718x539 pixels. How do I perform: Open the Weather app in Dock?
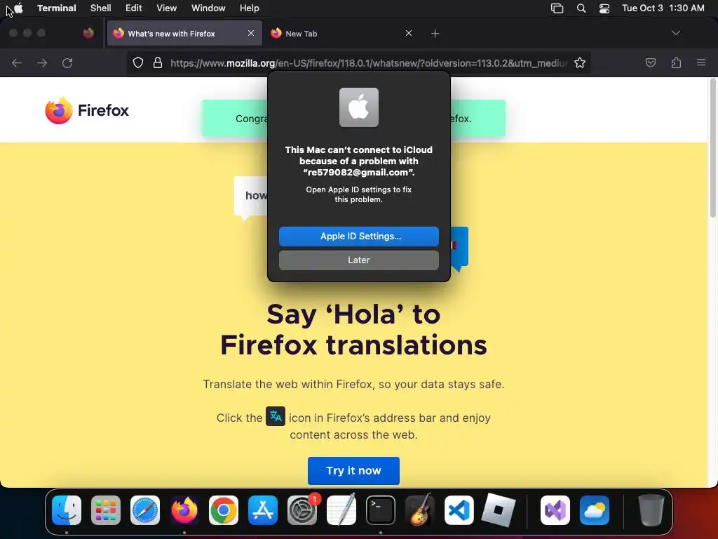(595, 510)
